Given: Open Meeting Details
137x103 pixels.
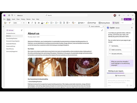Looking at the screenshot, I should point(104,23).
